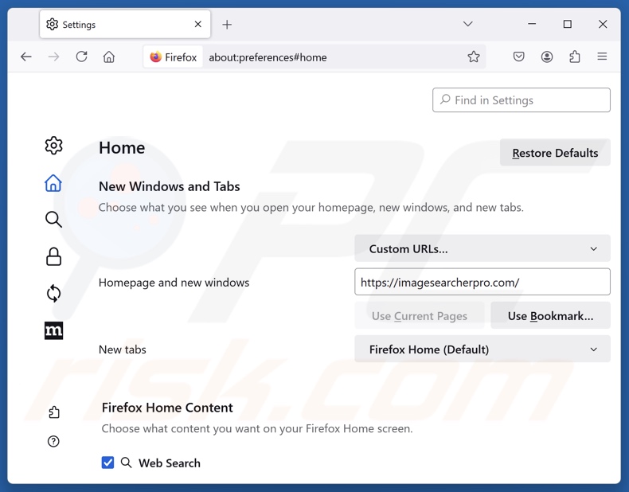Open the application hamburger menu
This screenshot has width=629, height=492.
point(602,57)
